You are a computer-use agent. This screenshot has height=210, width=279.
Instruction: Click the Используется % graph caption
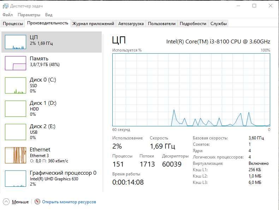pyautogui.click(x=127, y=50)
